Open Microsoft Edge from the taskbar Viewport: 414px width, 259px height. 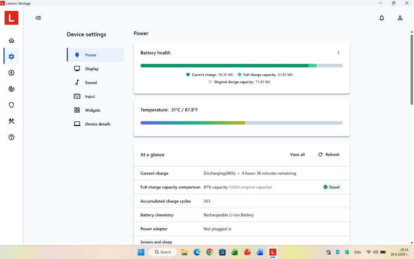[197, 252]
